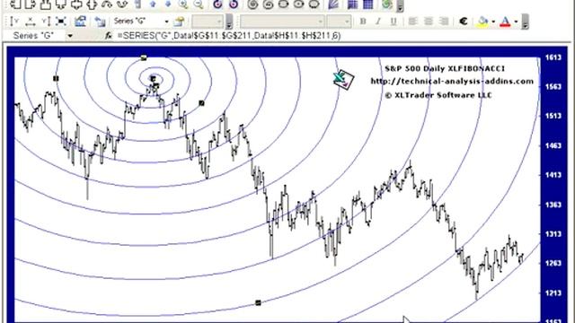Click the first blue grid toolbar icon
The height and width of the screenshot is (323, 575).
pyautogui.click(x=352, y=4)
